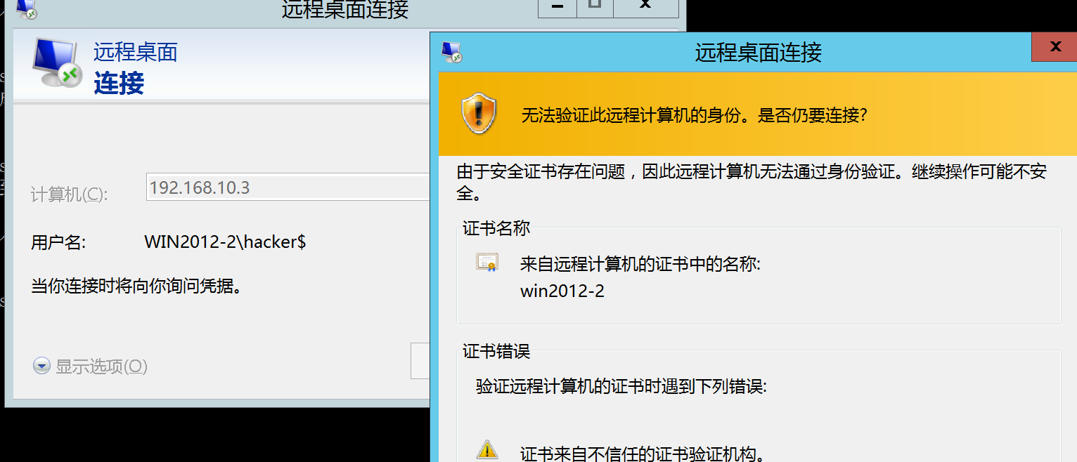1077x462 pixels.
Task: Click the 计算机 field showing 192.168.10.3
Action: pos(288,187)
